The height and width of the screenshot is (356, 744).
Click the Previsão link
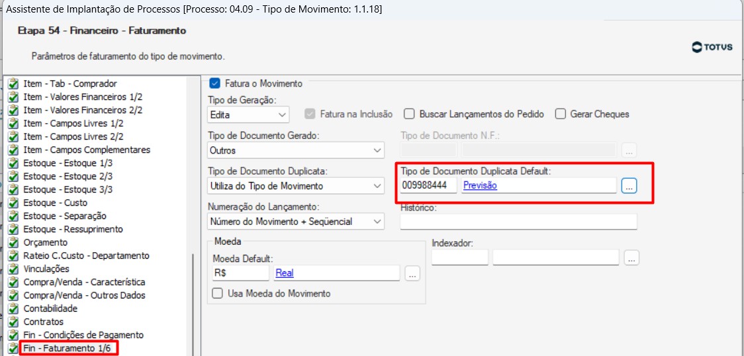480,186
